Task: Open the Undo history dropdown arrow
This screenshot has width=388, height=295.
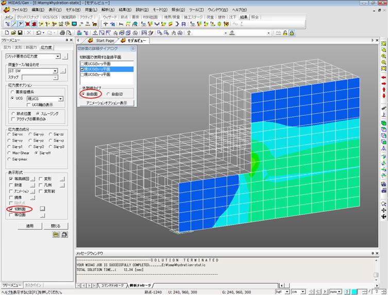Action: tap(44, 32)
